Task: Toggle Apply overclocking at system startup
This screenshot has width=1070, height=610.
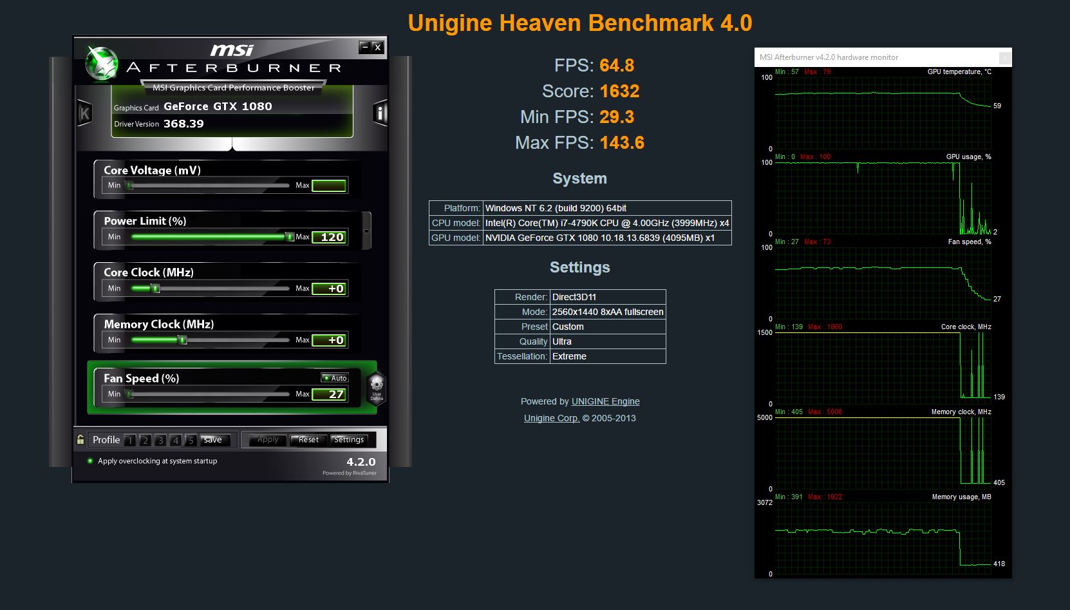Action: click(153, 461)
